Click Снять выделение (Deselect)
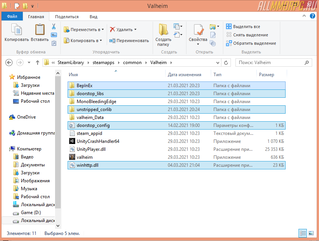The image size is (319, 241). click(247, 35)
